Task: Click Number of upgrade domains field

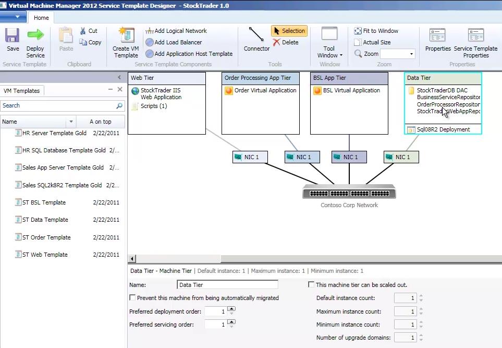Action: pos(406,338)
